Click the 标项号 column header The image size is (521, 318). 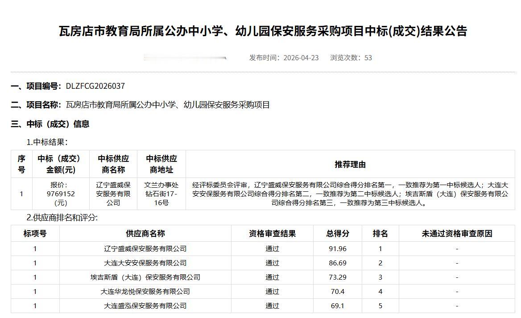pyautogui.click(x=35, y=233)
